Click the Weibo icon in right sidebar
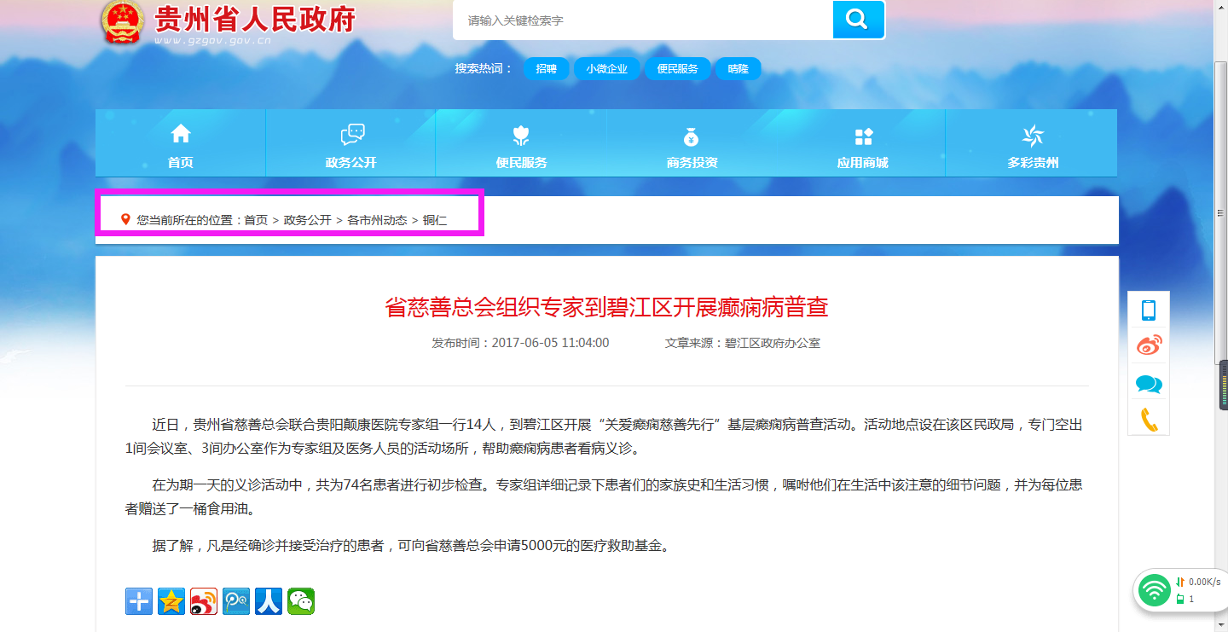Image resolution: width=1228 pixels, height=632 pixels. click(x=1149, y=346)
